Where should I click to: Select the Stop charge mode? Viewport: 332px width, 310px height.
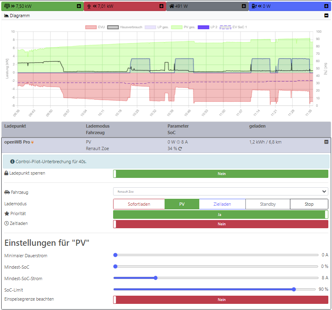point(309,204)
